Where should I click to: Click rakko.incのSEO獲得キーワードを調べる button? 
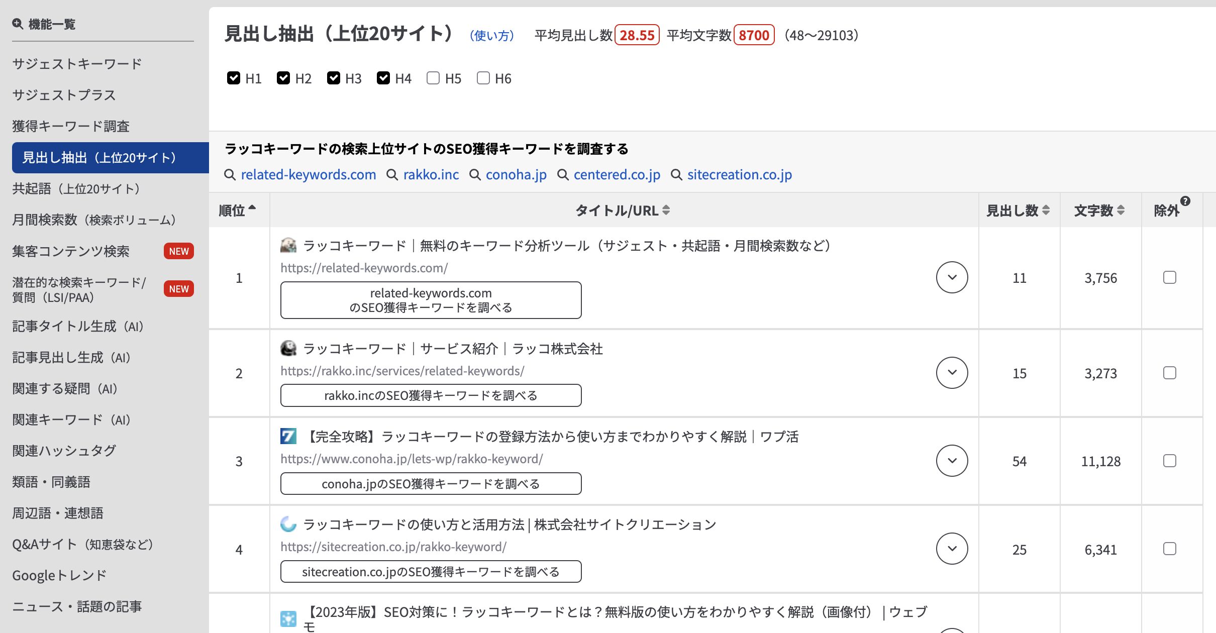431,395
